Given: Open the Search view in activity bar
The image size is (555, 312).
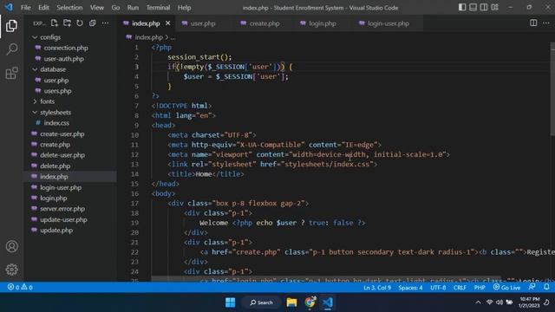Looking at the screenshot, I should pos(12,49).
